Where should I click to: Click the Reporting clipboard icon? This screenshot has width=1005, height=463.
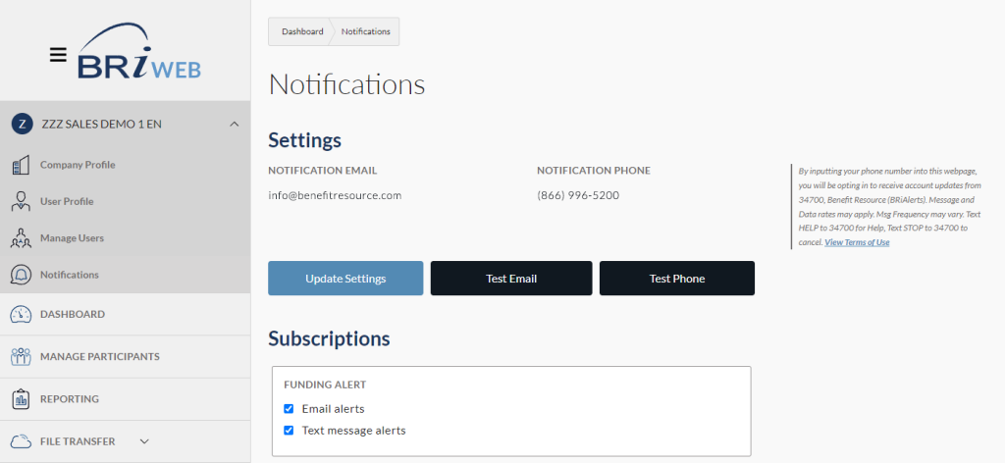coord(21,399)
